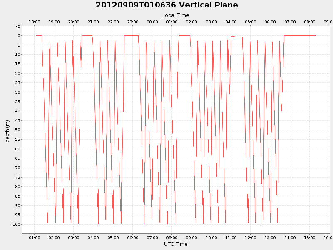Select the 25 depth axis label
Screen dimensions: 333x250
point(18,82)
